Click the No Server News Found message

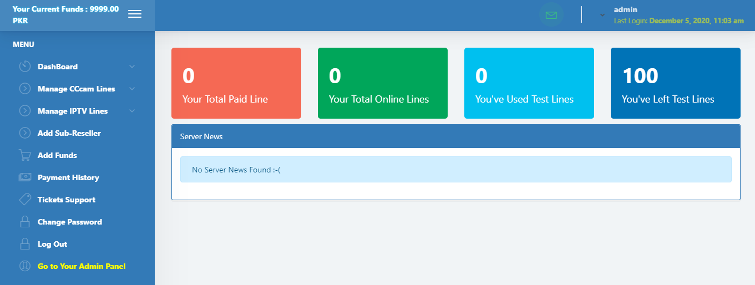(456, 170)
